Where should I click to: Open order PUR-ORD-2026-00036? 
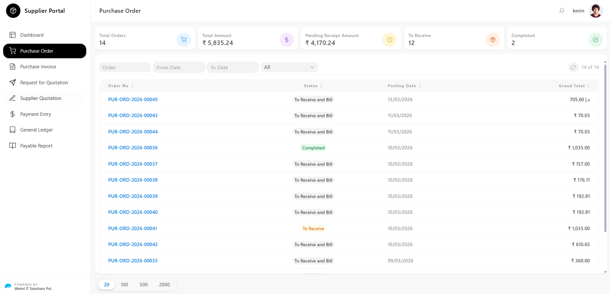[133, 148]
